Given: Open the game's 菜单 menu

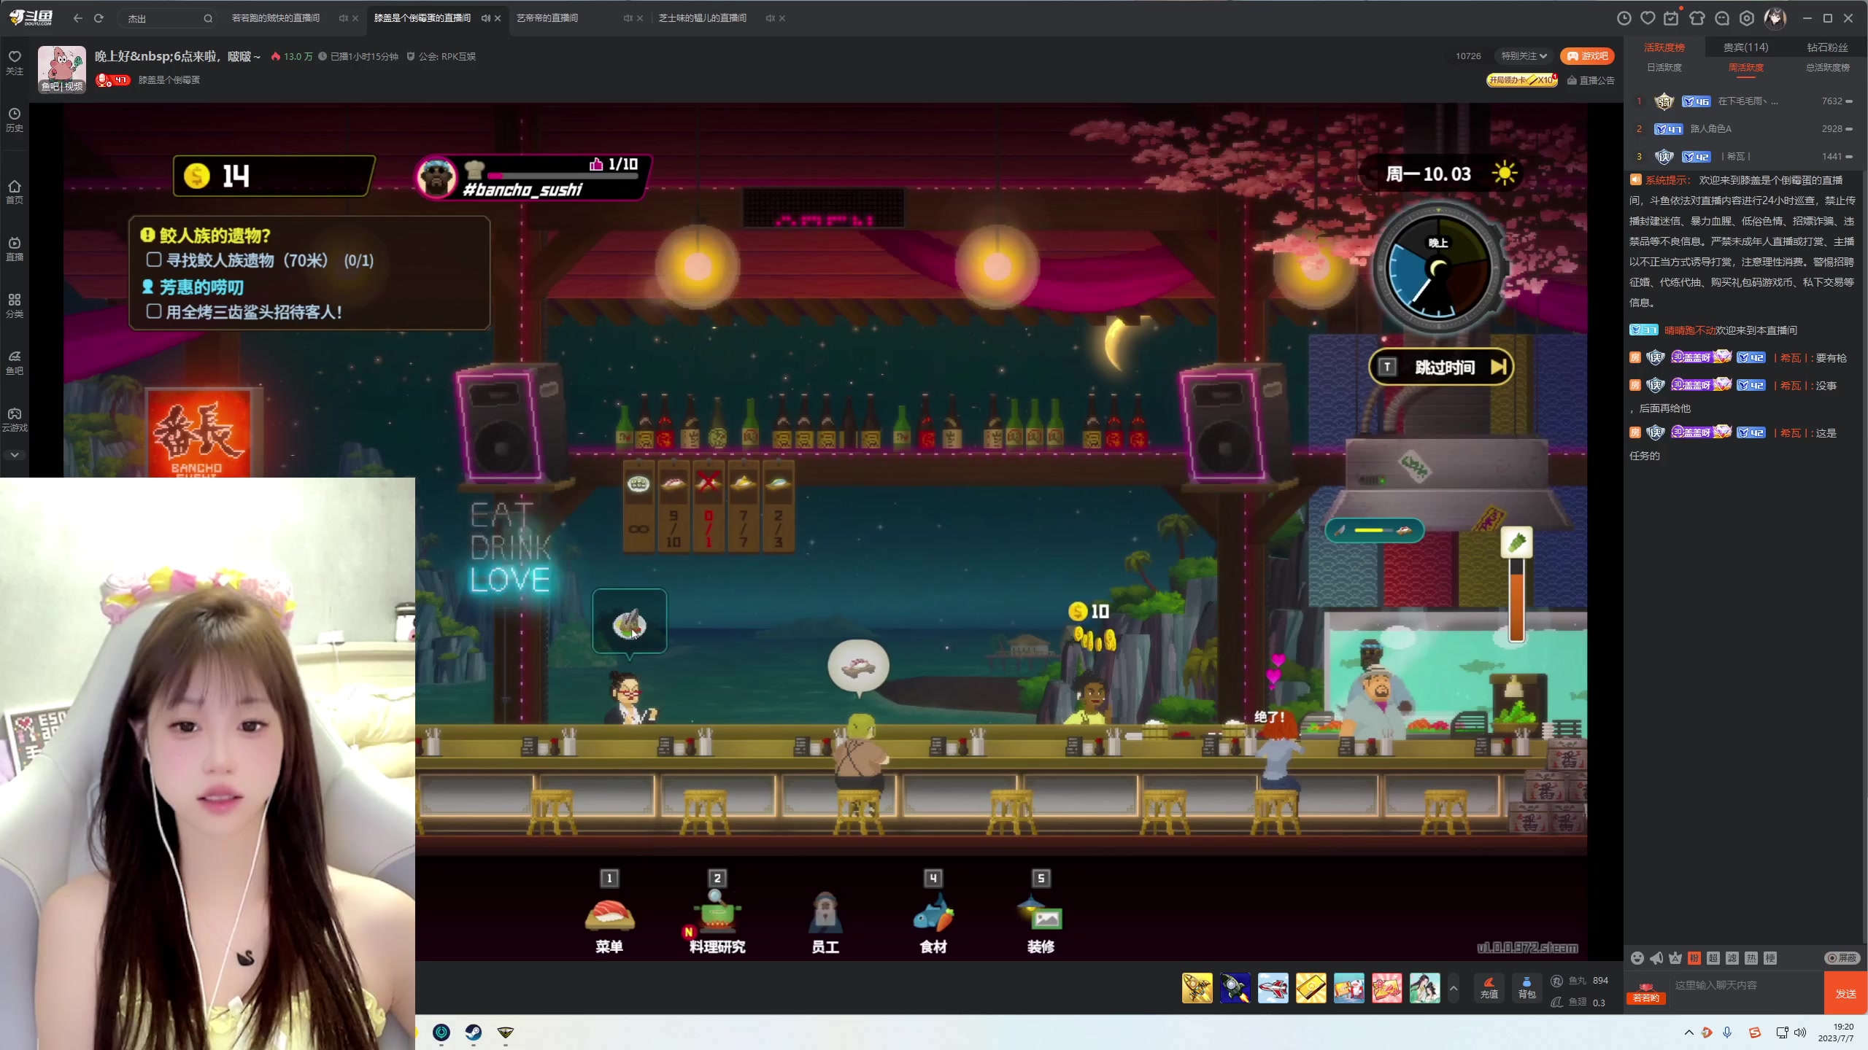Looking at the screenshot, I should click(x=609, y=913).
